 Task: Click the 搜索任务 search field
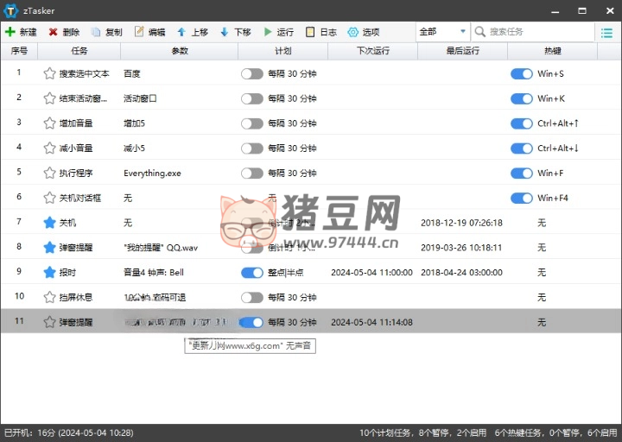532,32
